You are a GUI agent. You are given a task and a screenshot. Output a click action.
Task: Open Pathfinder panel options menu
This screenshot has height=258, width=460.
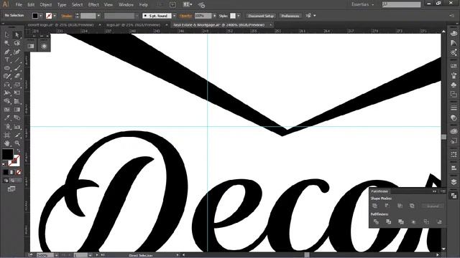coord(443,191)
